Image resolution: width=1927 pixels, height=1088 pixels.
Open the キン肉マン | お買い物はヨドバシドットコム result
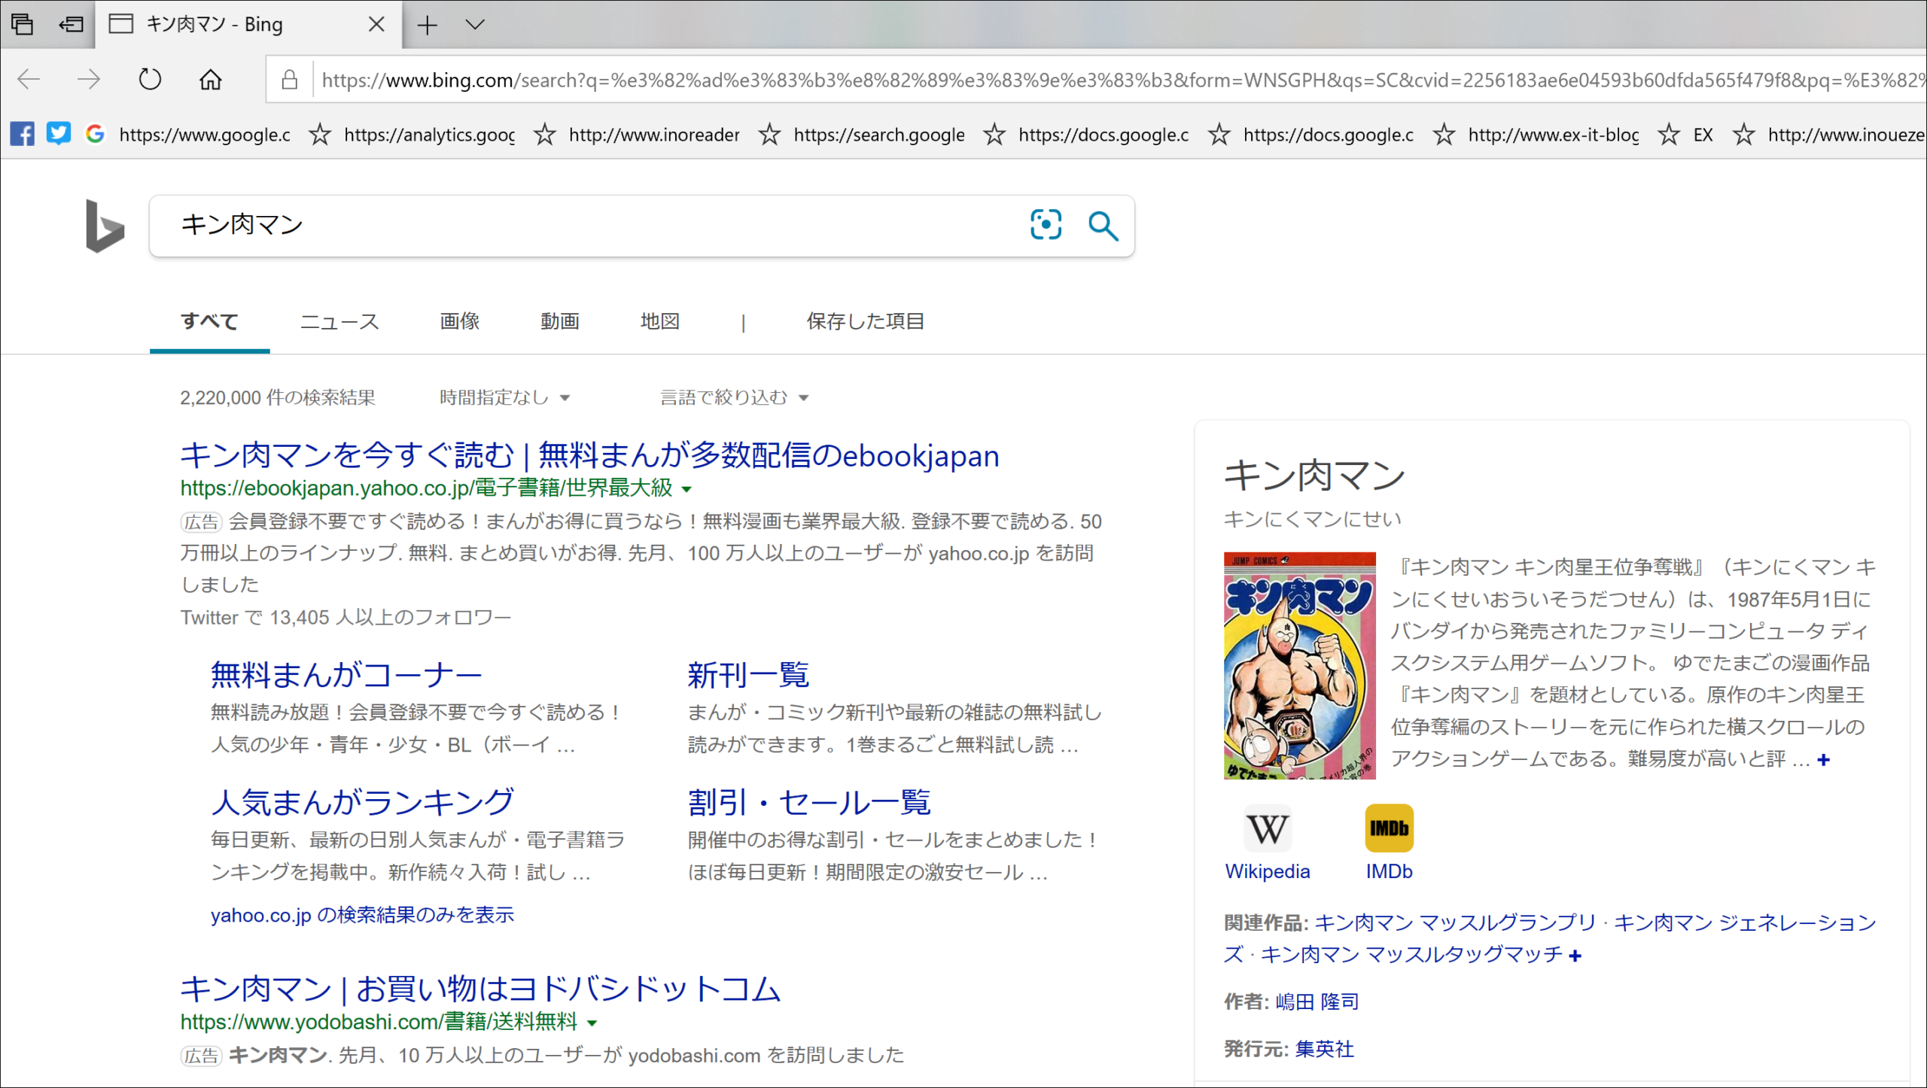[480, 989]
